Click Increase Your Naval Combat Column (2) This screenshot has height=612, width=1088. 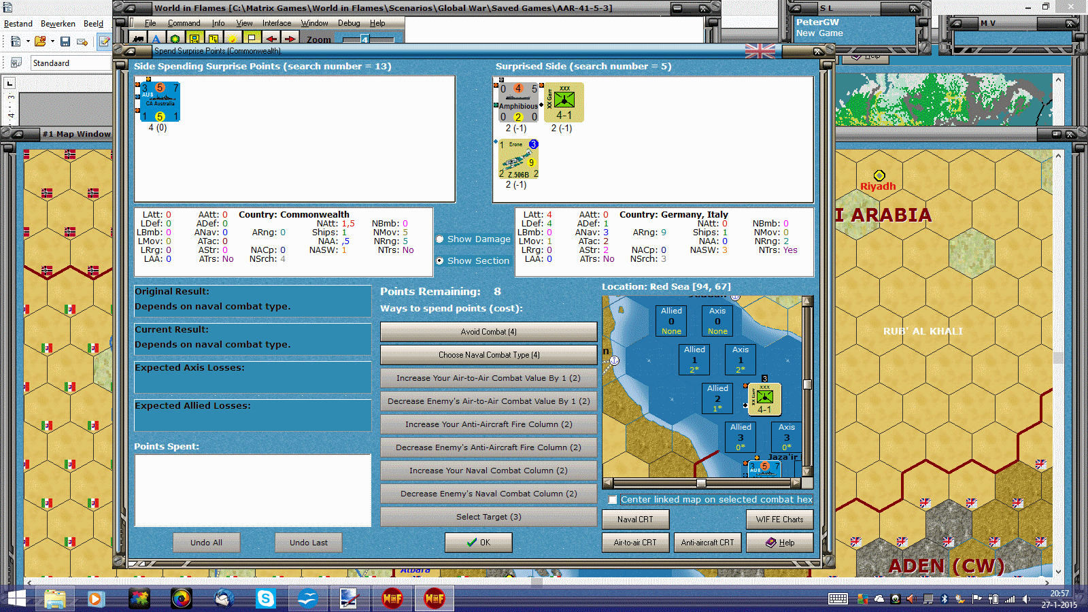click(x=489, y=471)
